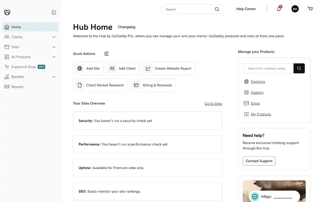
Task: Click the RH profile avatar
Action: (295, 9)
